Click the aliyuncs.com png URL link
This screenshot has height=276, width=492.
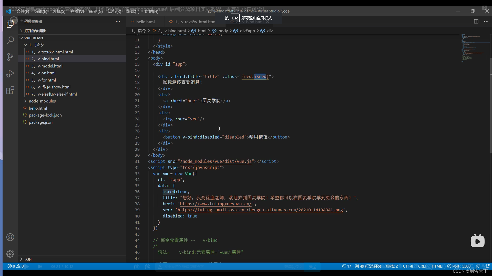260,210
